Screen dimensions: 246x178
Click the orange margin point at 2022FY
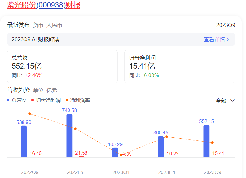tap(75, 129)
